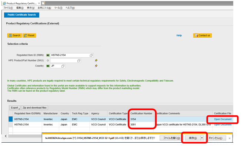This screenshot has width=241, height=146.
Task: Open the 編集(E) menu
Action: tap(20, 8)
